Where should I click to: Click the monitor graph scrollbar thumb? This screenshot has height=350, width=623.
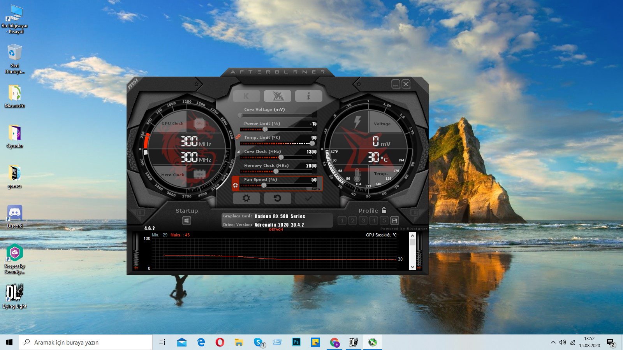click(x=412, y=242)
